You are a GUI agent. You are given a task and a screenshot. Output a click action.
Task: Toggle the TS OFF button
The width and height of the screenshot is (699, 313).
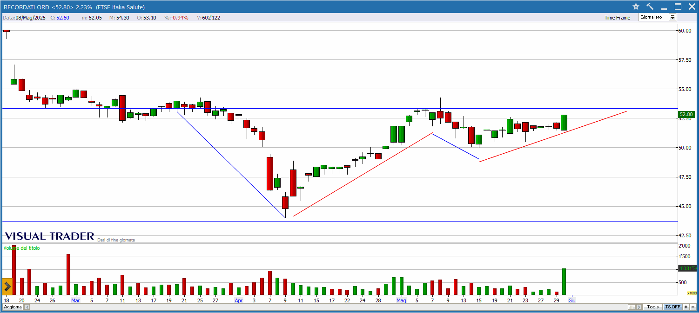(672, 307)
